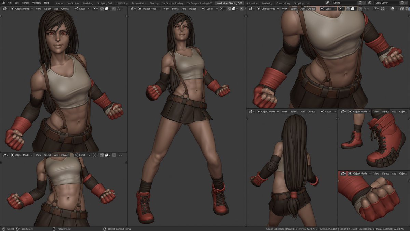Open Object Mode dropdown in fist viewport

[359, 174]
